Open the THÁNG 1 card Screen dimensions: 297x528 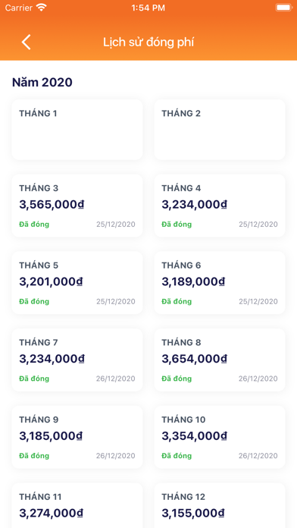[77, 129]
